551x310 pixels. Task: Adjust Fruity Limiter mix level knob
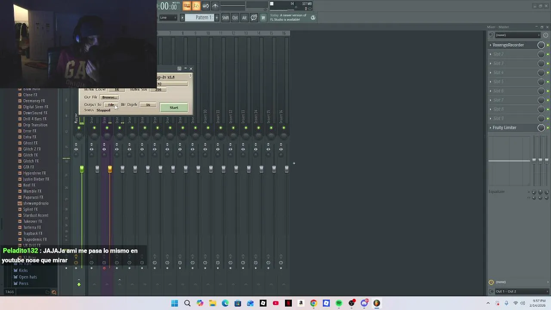(541, 127)
